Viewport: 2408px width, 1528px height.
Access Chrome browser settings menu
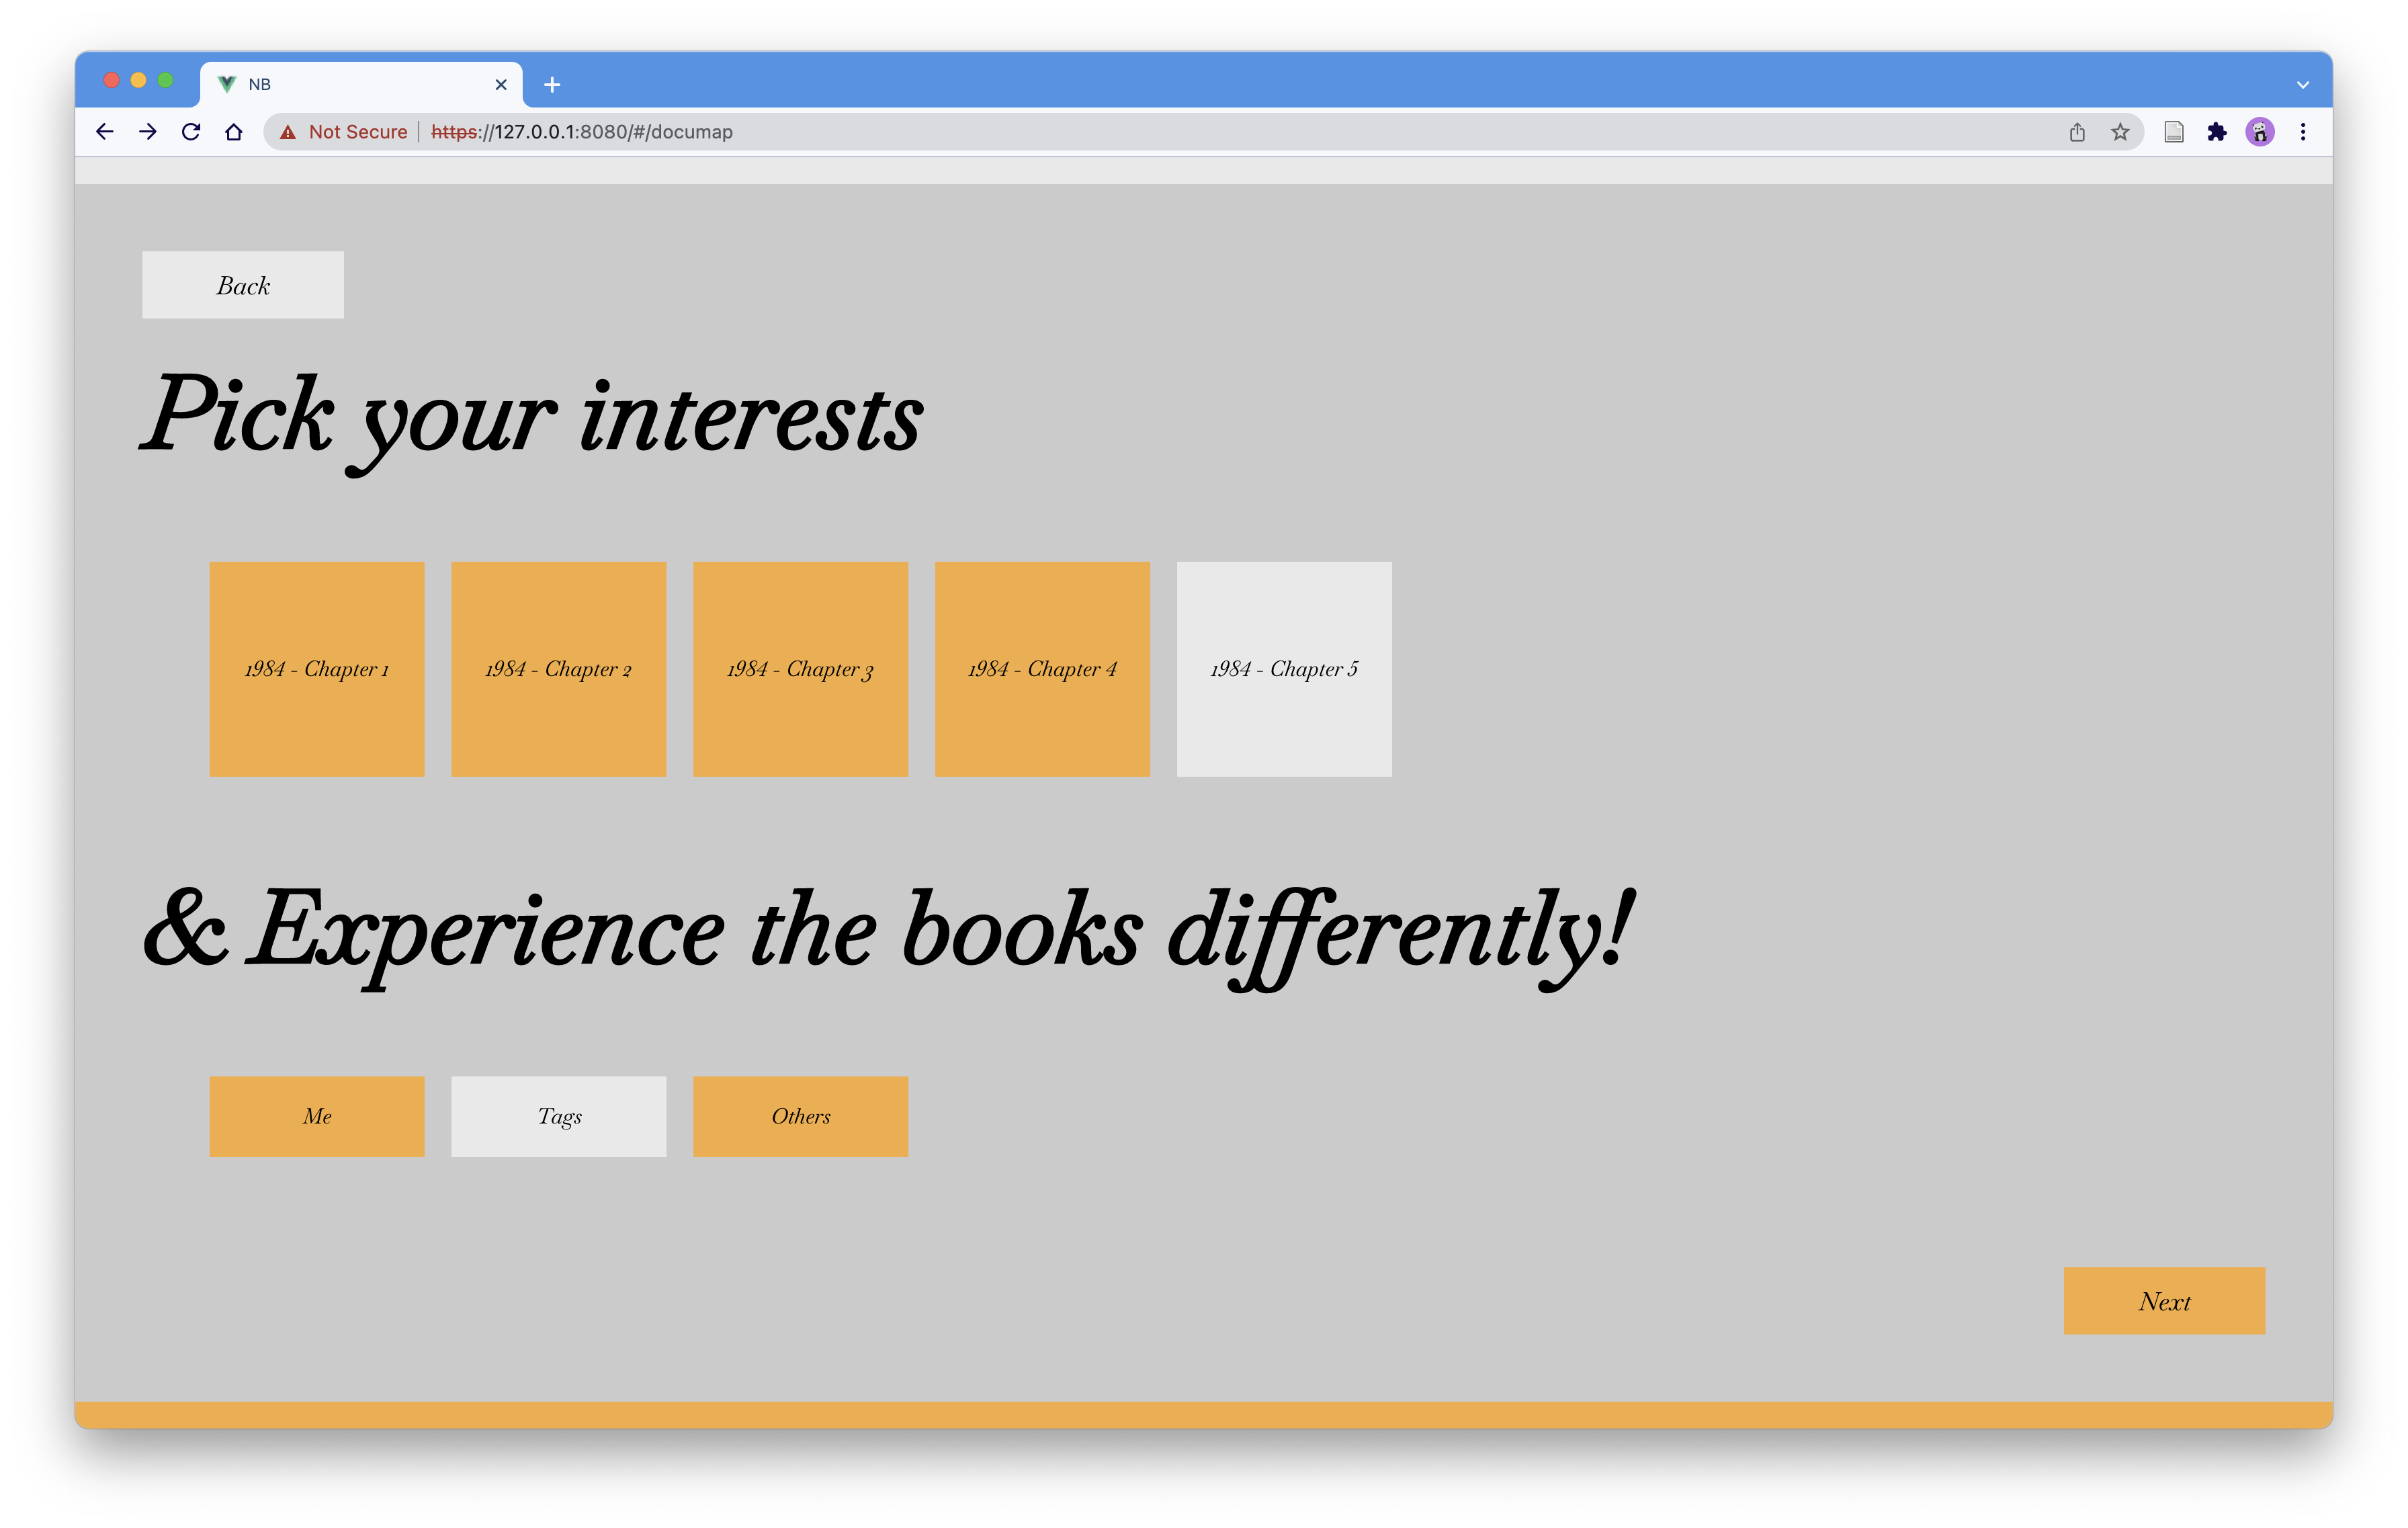[x=2305, y=132]
